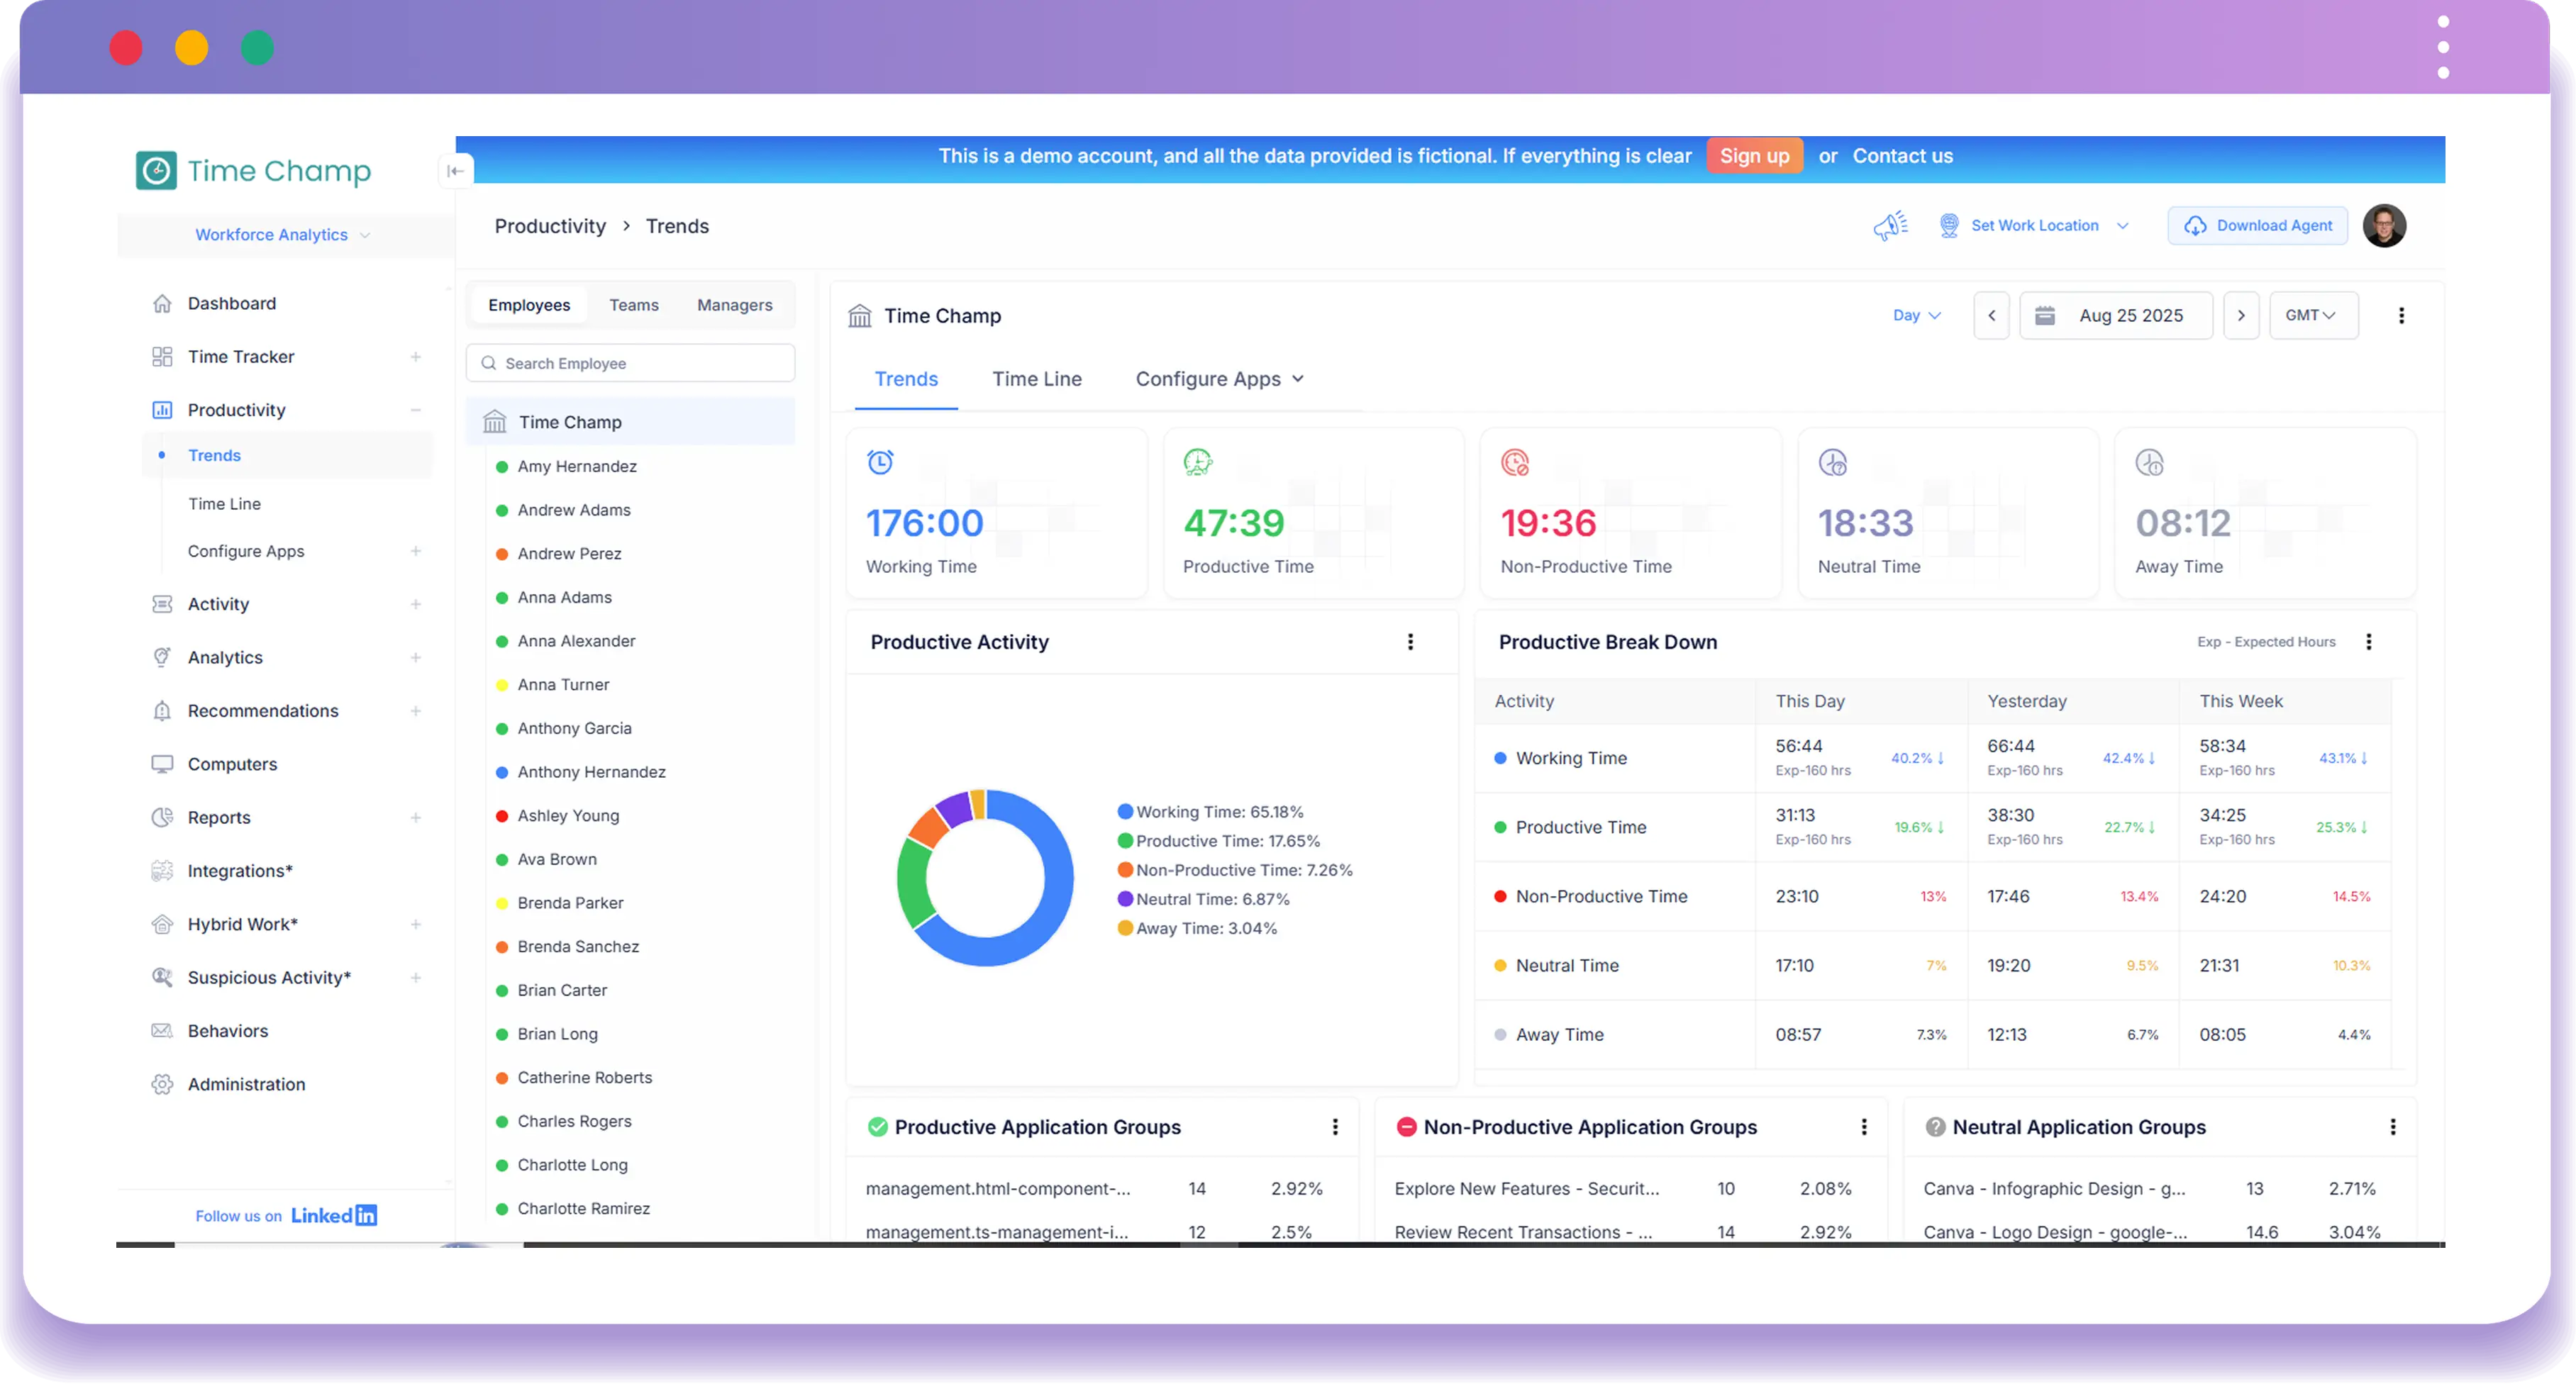Viewport: 2576px width, 1384px height.
Task: Collapse the sidebar using the arrow icon
Action: click(x=456, y=170)
